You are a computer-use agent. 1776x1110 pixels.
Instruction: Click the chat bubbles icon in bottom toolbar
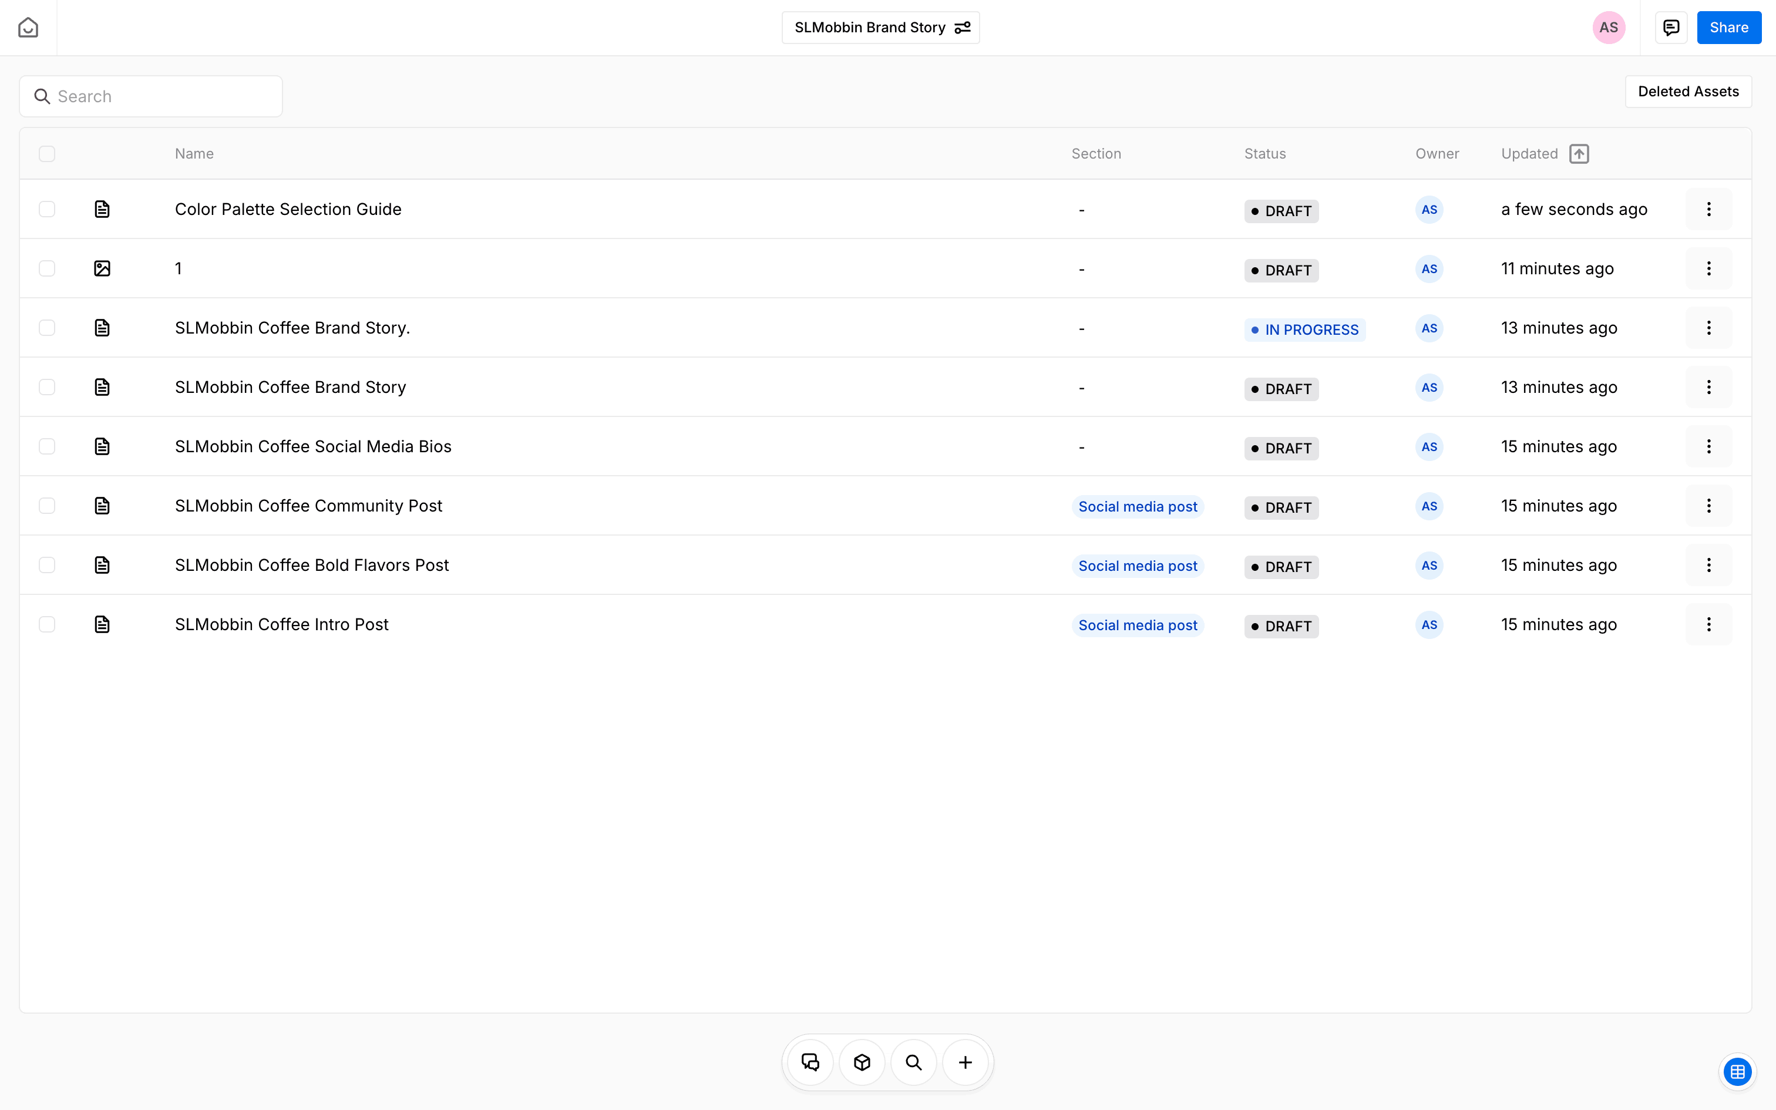[x=810, y=1062]
